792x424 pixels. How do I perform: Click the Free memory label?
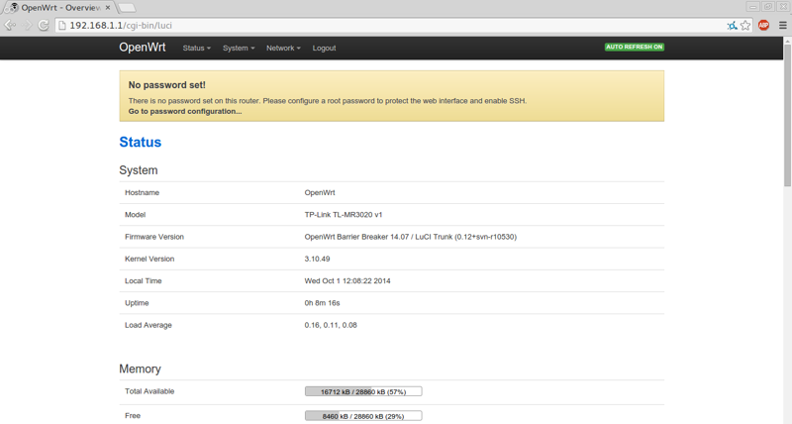133,415
